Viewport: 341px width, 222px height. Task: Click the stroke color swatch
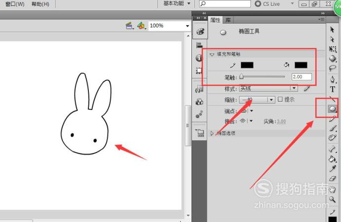(x=247, y=65)
